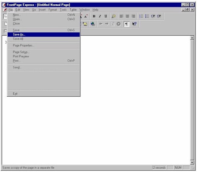Restore the inner document window
The height and width of the screenshot is (172, 197).
[187, 10]
